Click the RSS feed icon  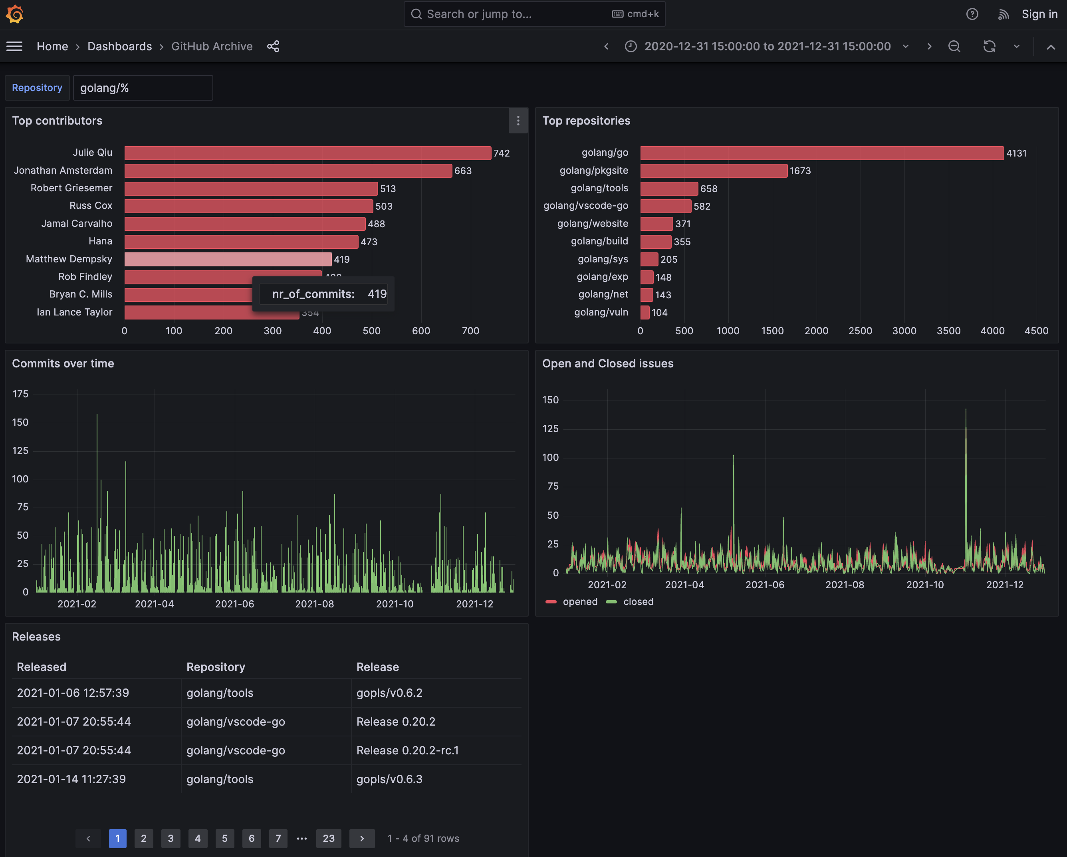tap(1005, 13)
